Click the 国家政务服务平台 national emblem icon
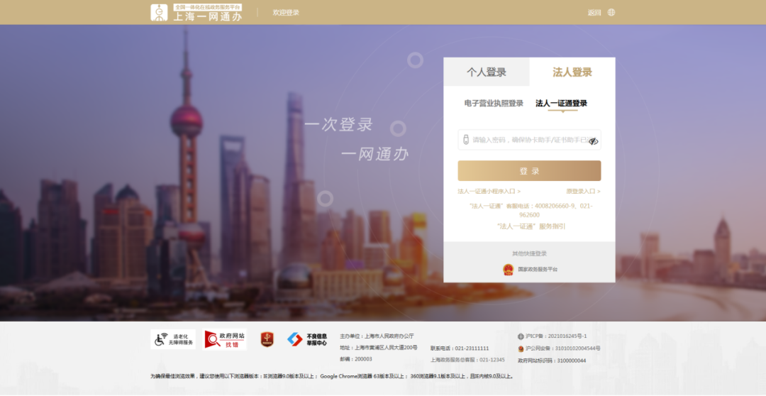Image resolution: width=766 pixels, height=396 pixels. [x=508, y=269]
